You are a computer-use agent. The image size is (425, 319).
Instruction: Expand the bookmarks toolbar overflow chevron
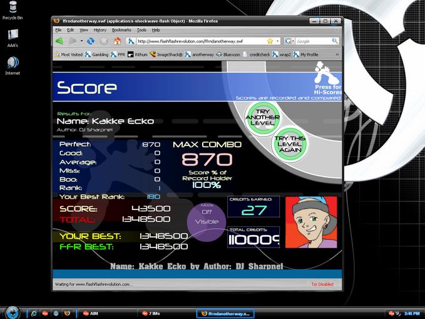tap(337, 55)
